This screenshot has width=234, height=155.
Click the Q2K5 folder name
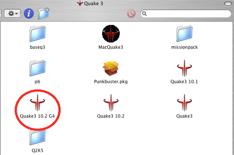[x=37, y=151]
